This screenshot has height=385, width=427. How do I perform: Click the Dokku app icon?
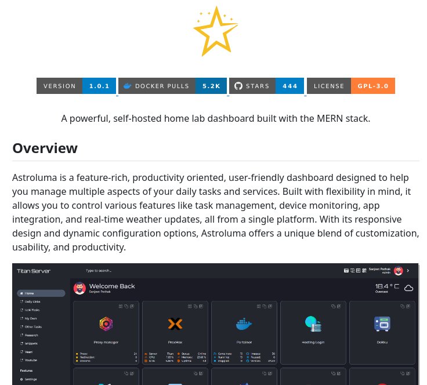pyautogui.click(x=382, y=324)
